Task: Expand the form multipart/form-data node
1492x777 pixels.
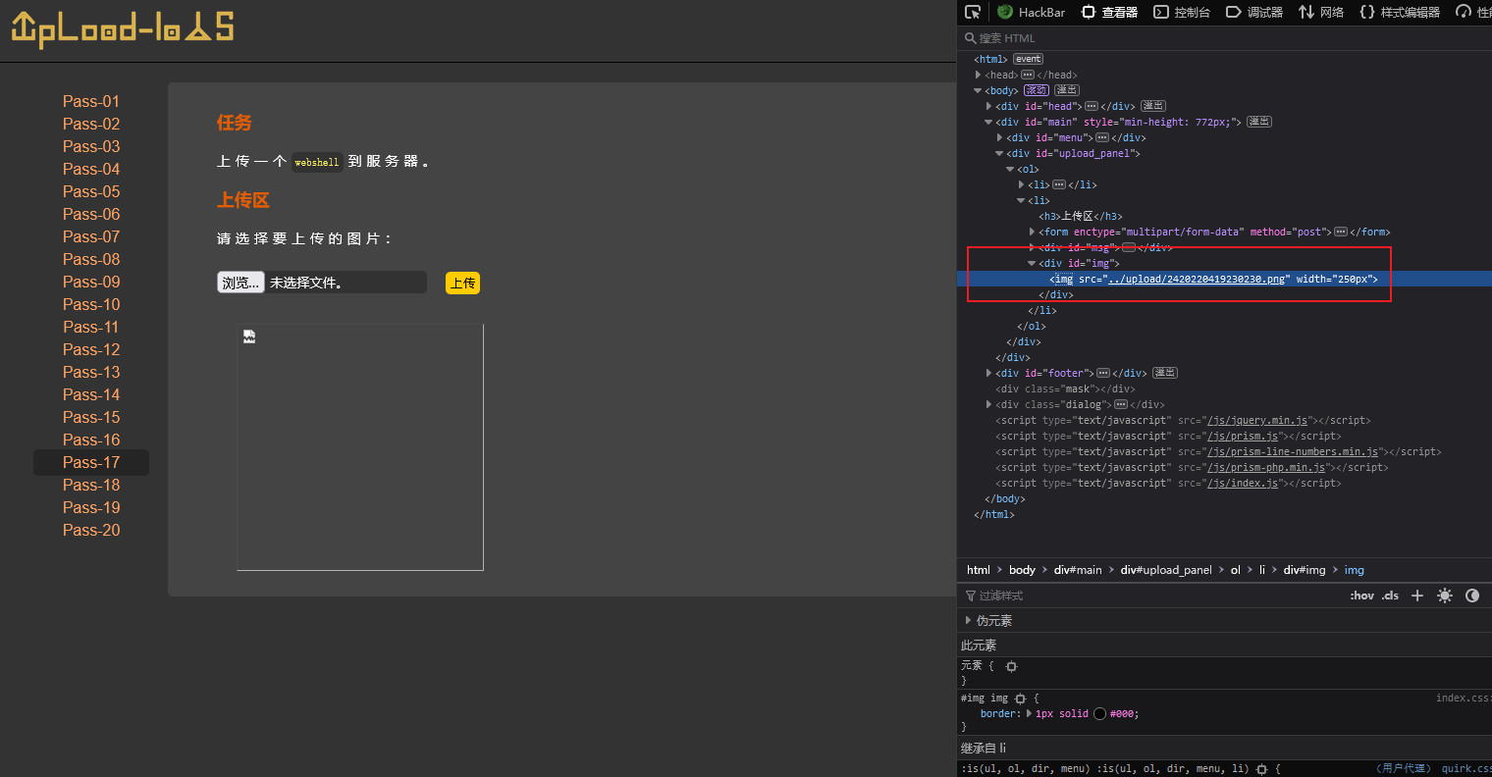Action: coord(1033,232)
